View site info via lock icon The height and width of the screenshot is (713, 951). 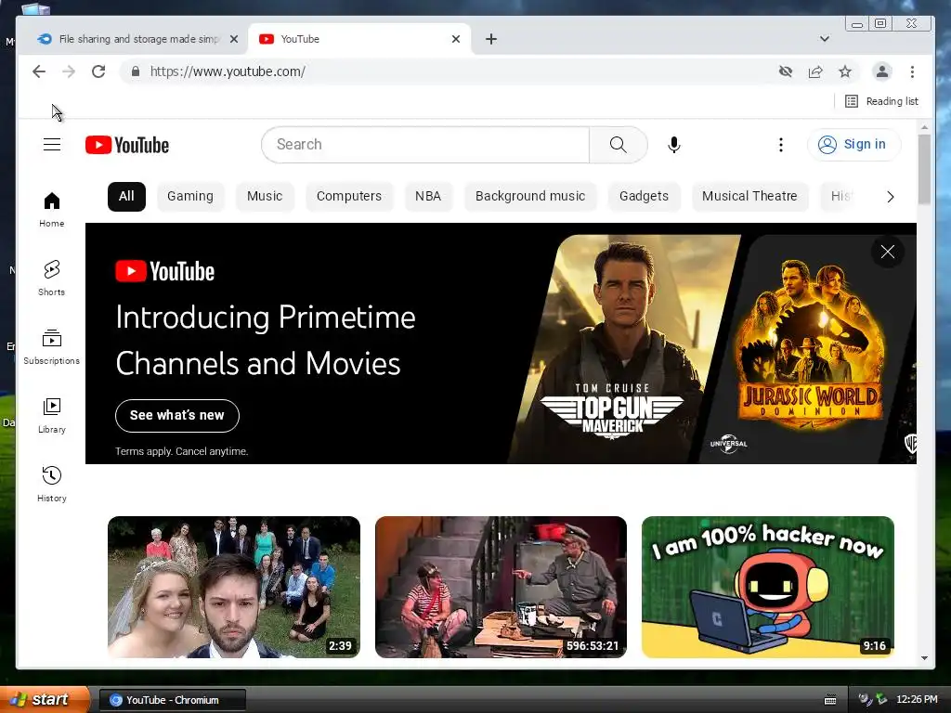[136, 71]
